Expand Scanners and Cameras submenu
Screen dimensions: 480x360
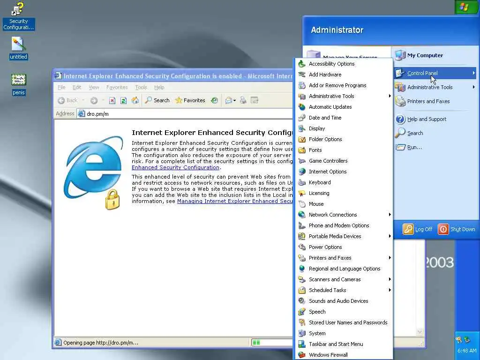(343, 279)
